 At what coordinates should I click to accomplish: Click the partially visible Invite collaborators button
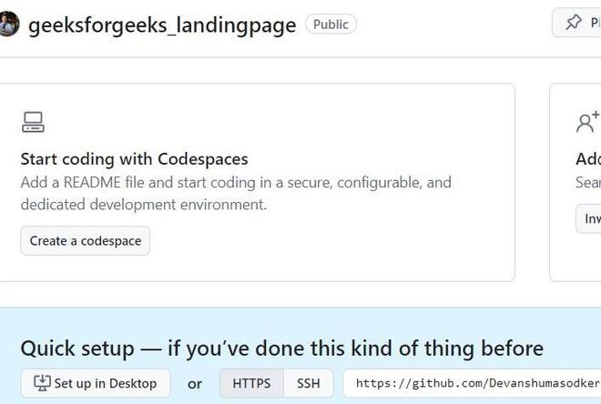[590, 218]
